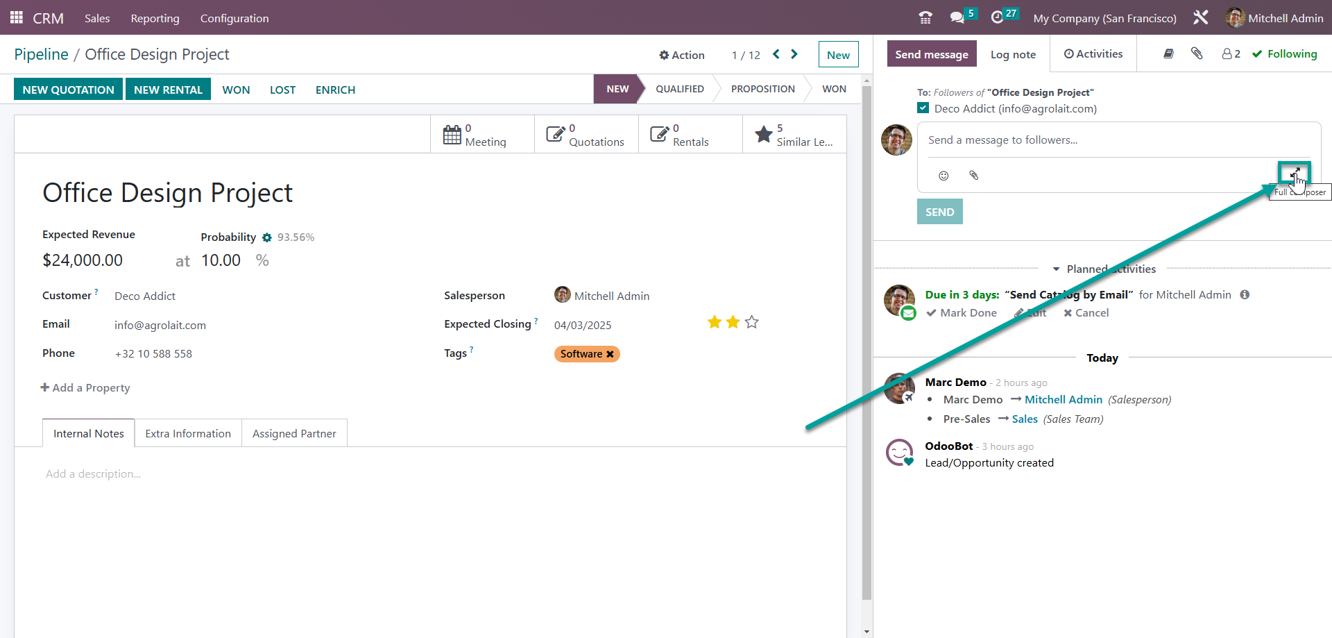Attach file via composer paperclip icon
This screenshot has width=1332, height=638.
(974, 176)
